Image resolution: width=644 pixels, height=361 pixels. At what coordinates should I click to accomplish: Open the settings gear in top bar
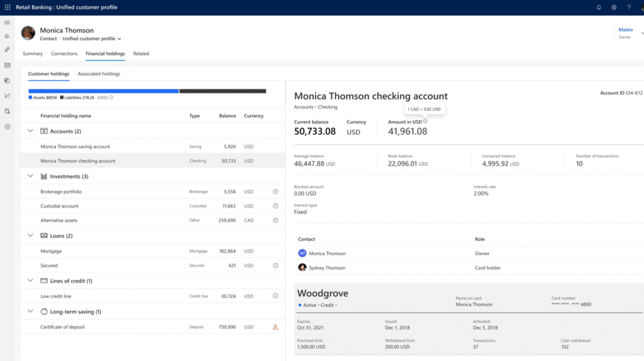pyautogui.click(x=614, y=8)
